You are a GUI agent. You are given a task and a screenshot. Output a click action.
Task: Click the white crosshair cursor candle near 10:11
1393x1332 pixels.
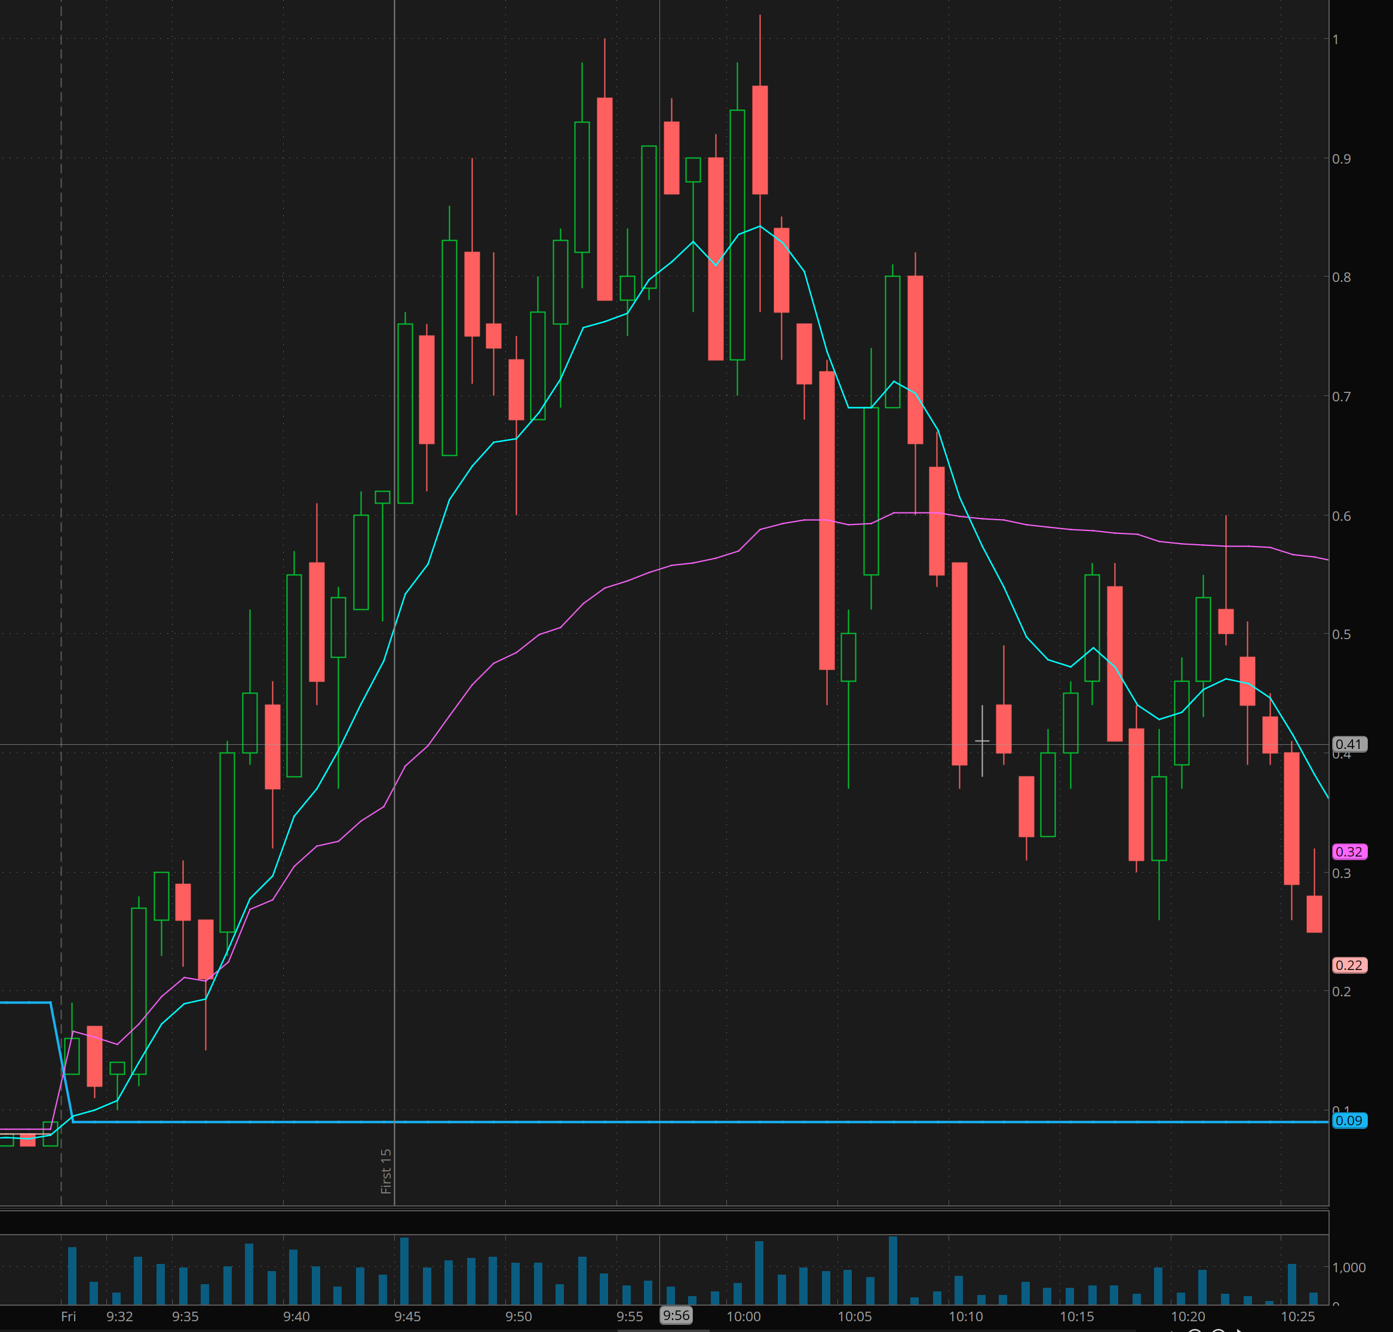tap(982, 741)
